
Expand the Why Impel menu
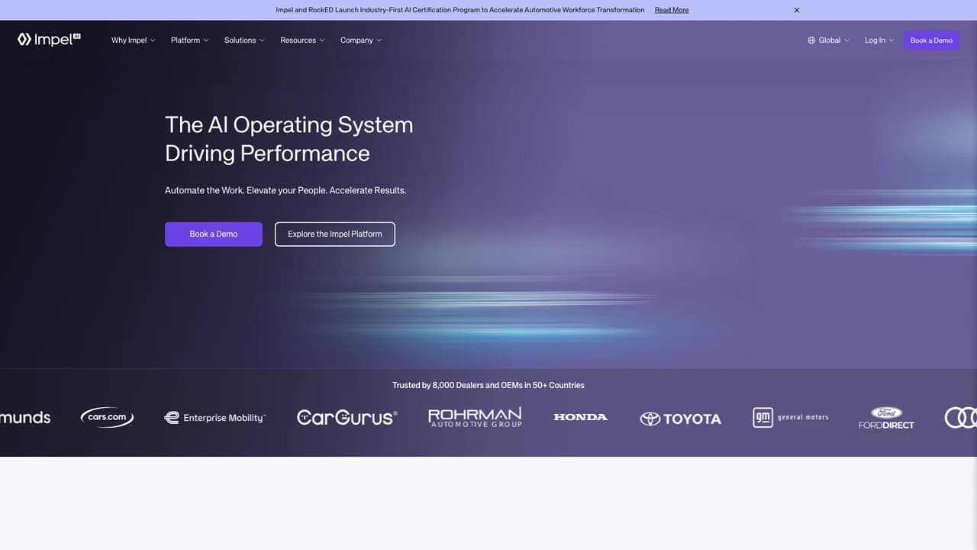pyautogui.click(x=133, y=40)
